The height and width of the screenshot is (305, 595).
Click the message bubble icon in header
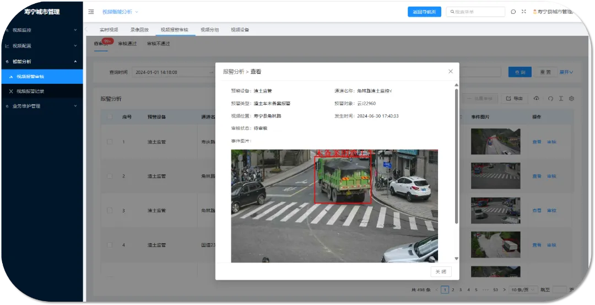point(513,12)
